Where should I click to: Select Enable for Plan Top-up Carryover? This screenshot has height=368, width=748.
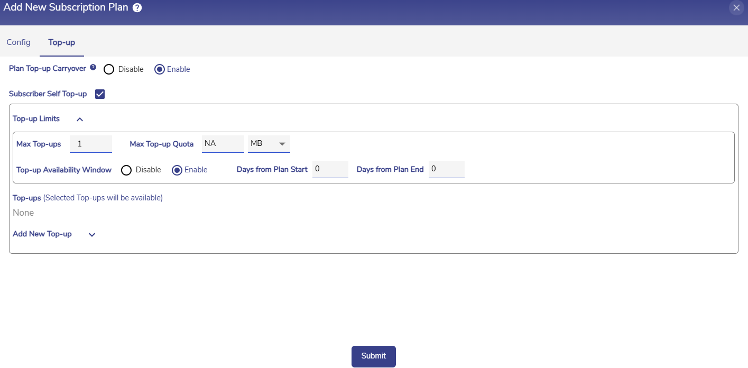160,69
